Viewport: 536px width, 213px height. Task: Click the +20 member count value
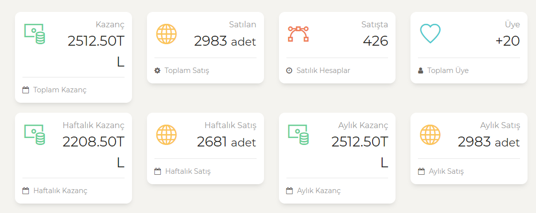click(x=508, y=41)
